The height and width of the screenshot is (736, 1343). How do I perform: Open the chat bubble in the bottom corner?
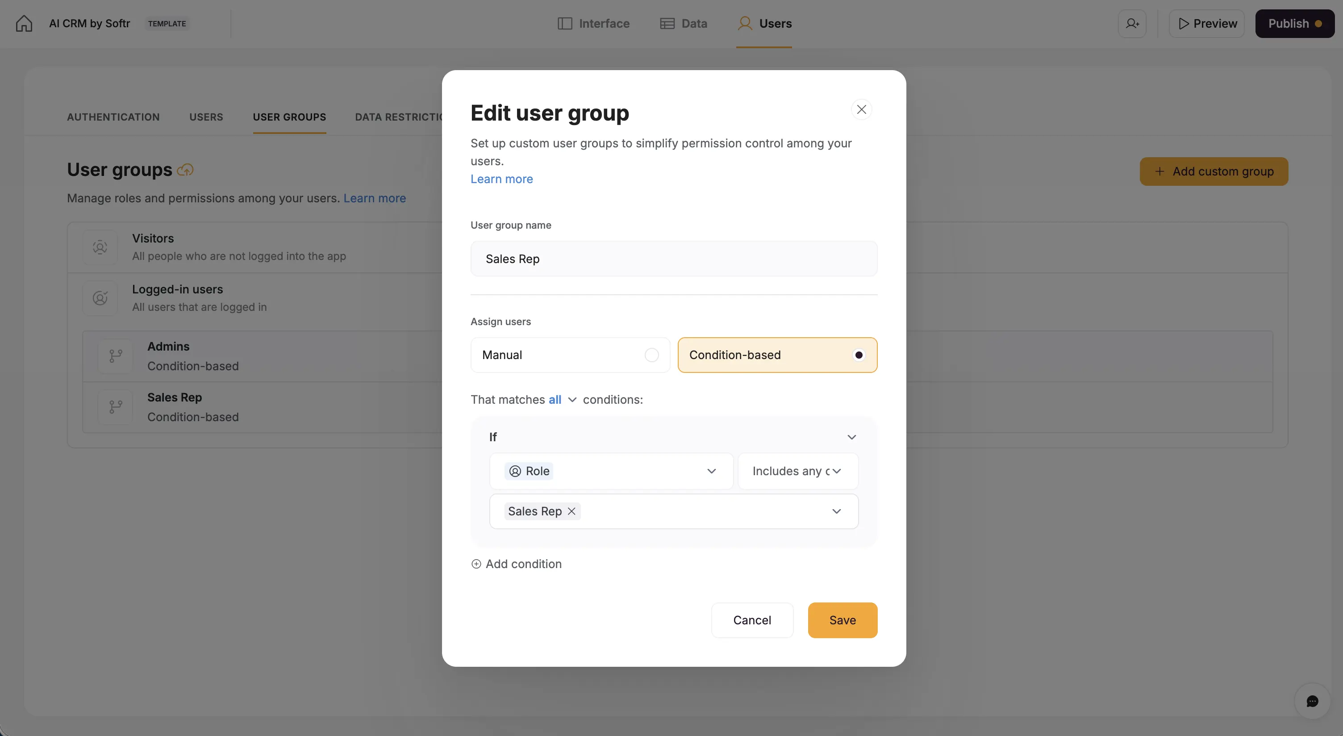click(1312, 701)
